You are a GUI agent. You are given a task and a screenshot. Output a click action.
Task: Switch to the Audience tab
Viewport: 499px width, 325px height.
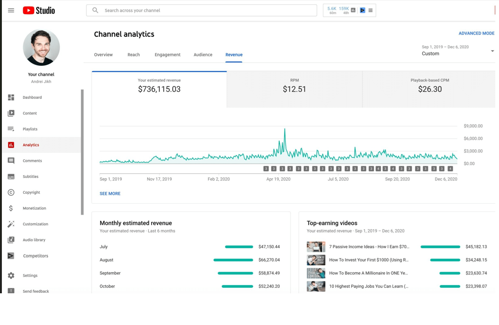pyautogui.click(x=203, y=55)
